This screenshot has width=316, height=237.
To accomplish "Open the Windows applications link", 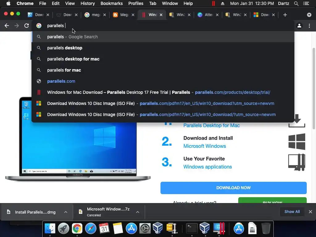I will click(x=207, y=167).
